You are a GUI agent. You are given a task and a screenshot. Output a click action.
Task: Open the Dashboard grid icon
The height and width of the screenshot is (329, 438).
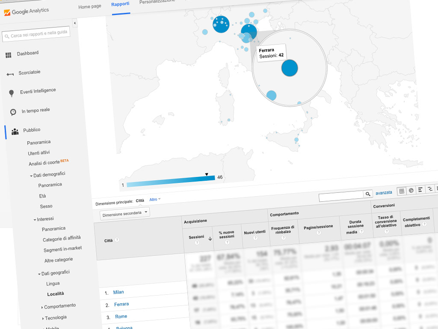pyautogui.click(x=9, y=55)
